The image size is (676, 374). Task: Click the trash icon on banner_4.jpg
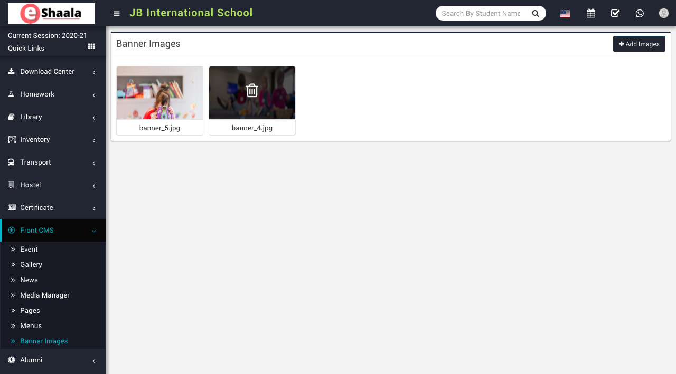click(252, 91)
